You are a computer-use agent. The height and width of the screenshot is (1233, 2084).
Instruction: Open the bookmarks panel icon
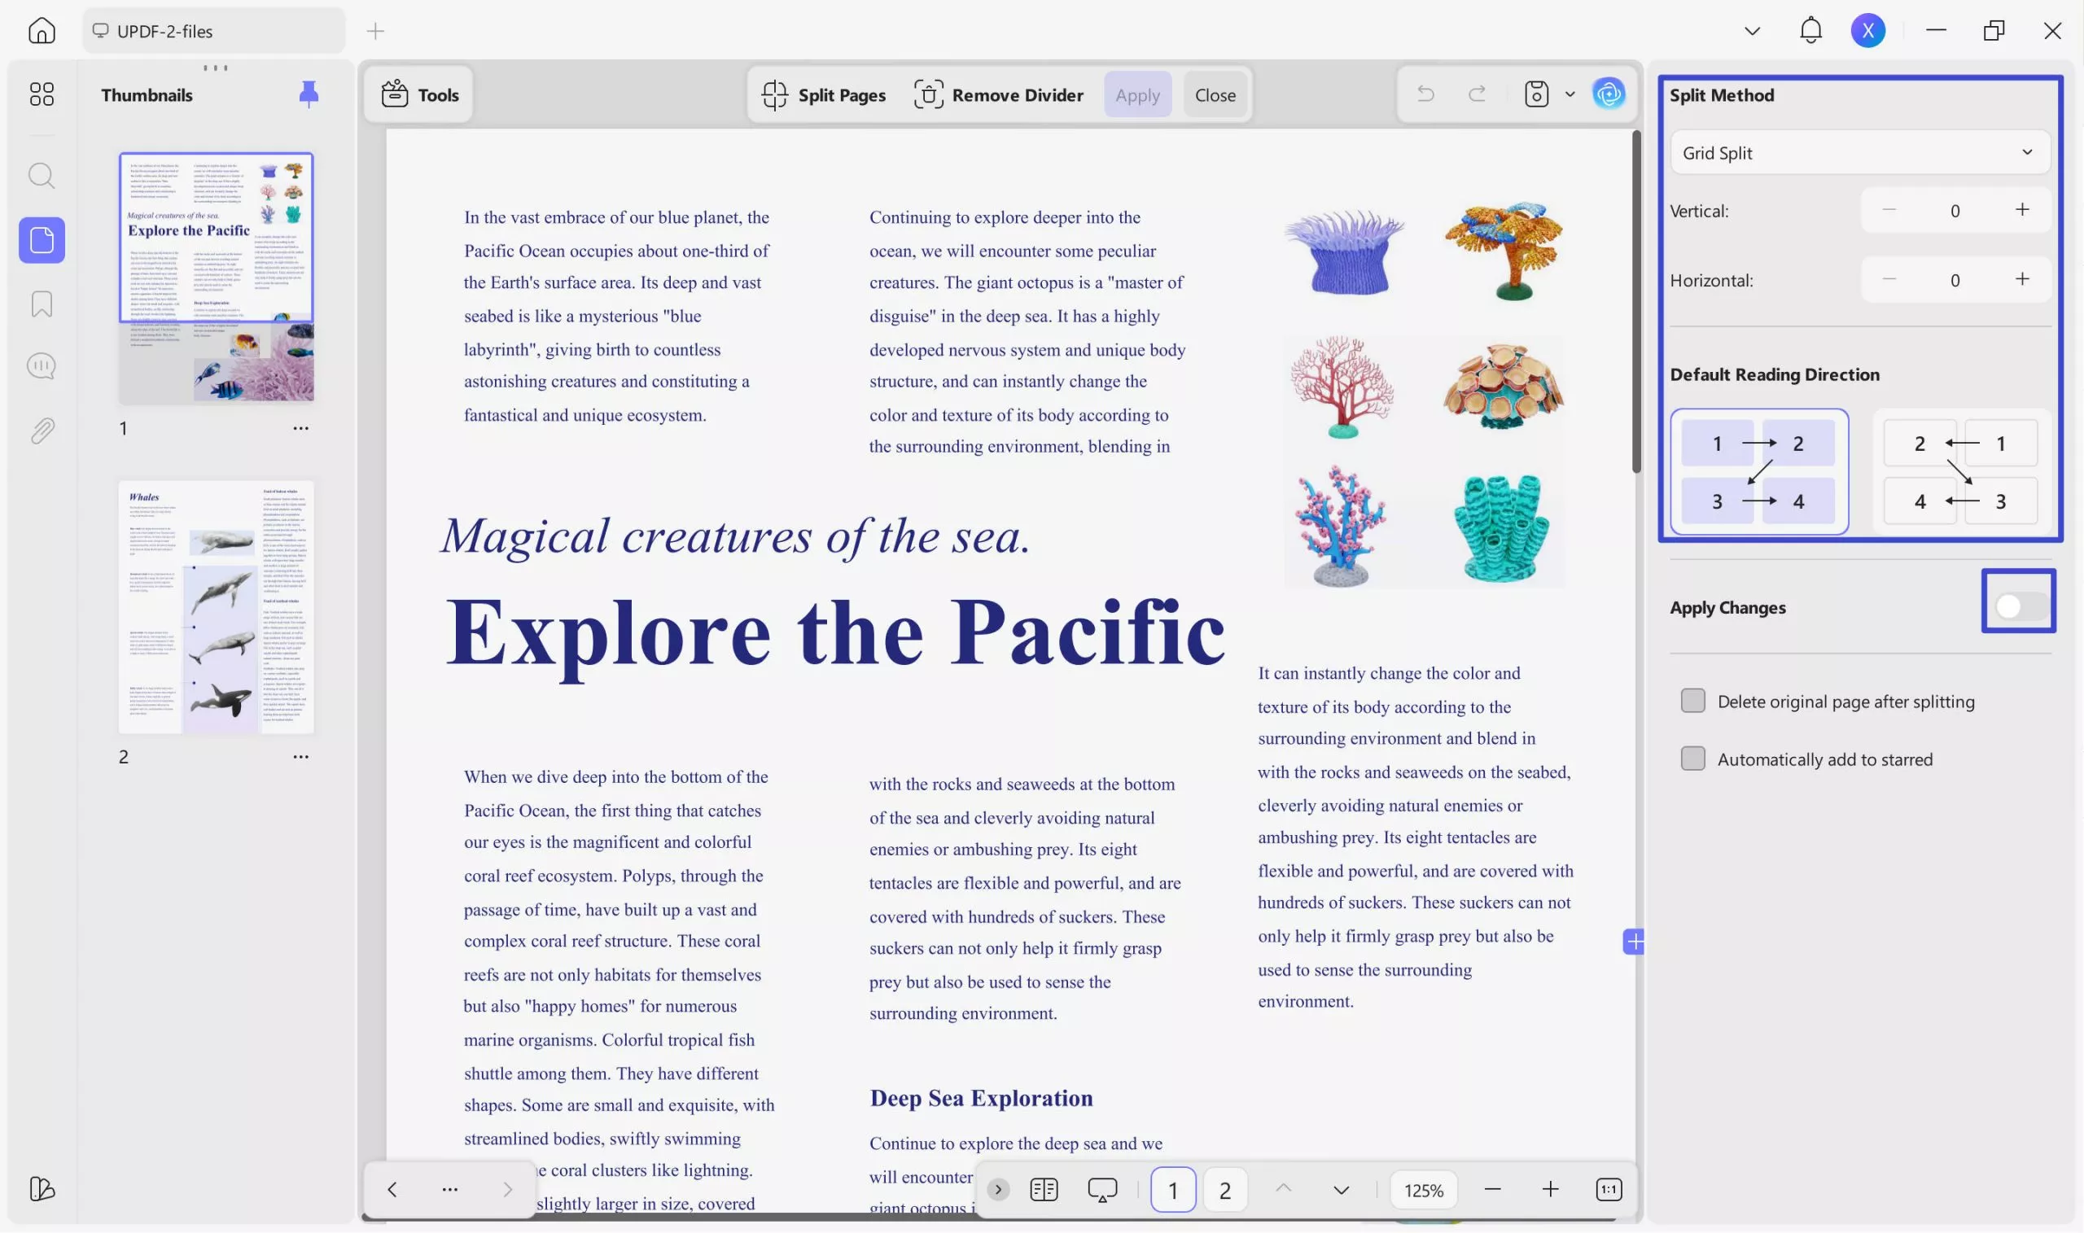(x=42, y=304)
